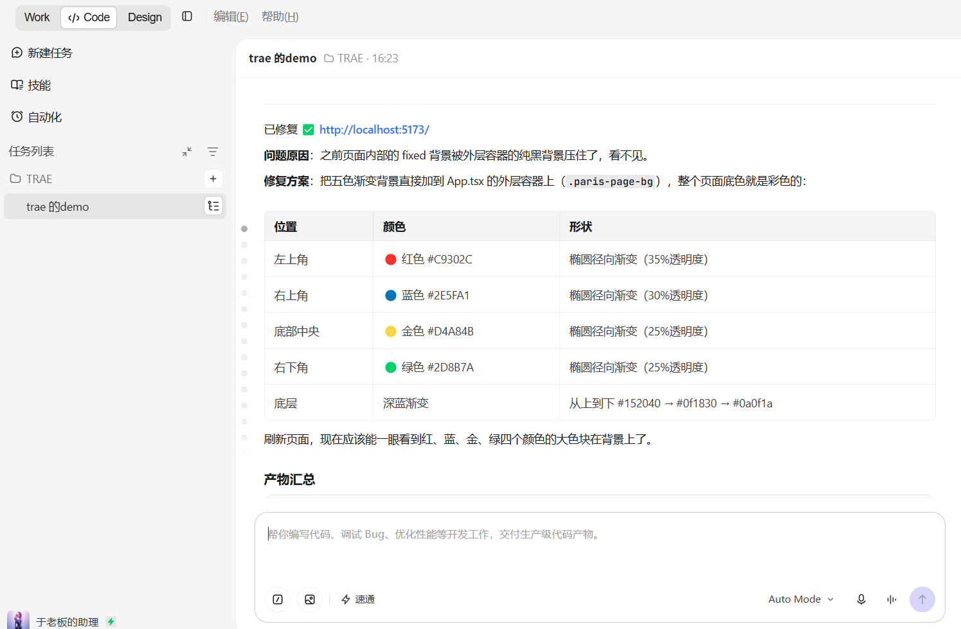Switch to the Design tab
Viewport: 961px width, 629px height.
tap(145, 17)
